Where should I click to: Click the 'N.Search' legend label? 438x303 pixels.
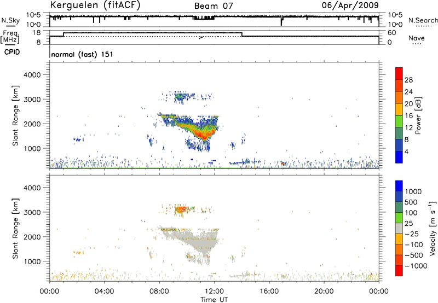tap(423, 20)
